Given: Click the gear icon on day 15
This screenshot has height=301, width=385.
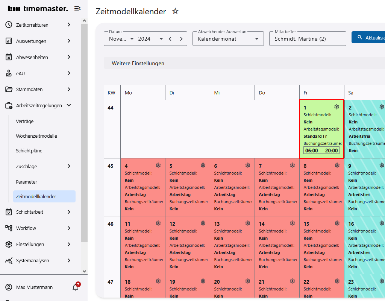Looking at the screenshot, I should click(337, 223).
